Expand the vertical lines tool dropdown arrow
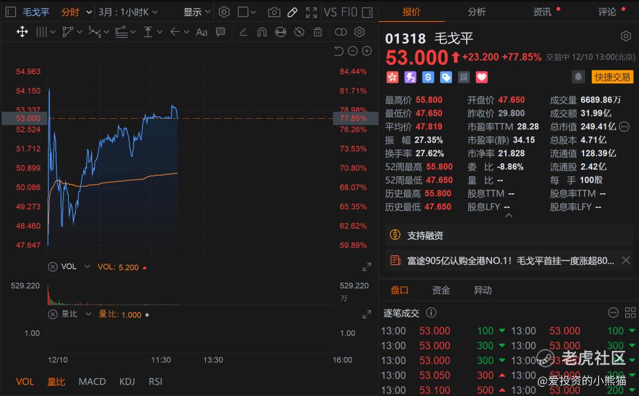The image size is (639, 396). click(53, 32)
